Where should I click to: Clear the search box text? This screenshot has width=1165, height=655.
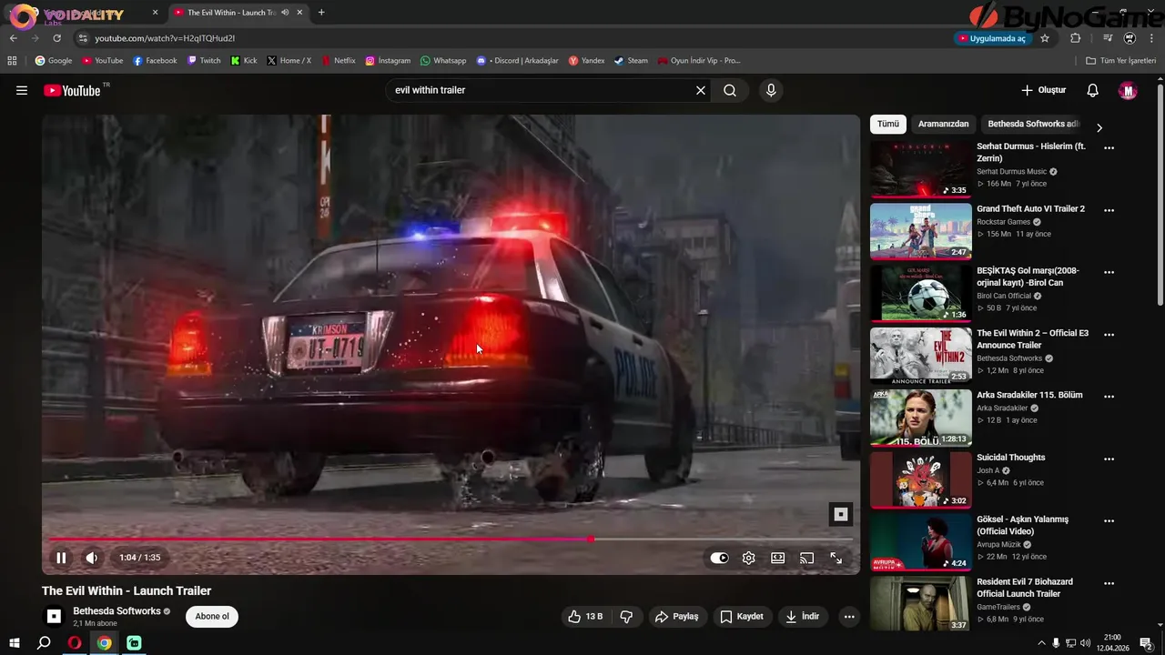(x=701, y=90)
